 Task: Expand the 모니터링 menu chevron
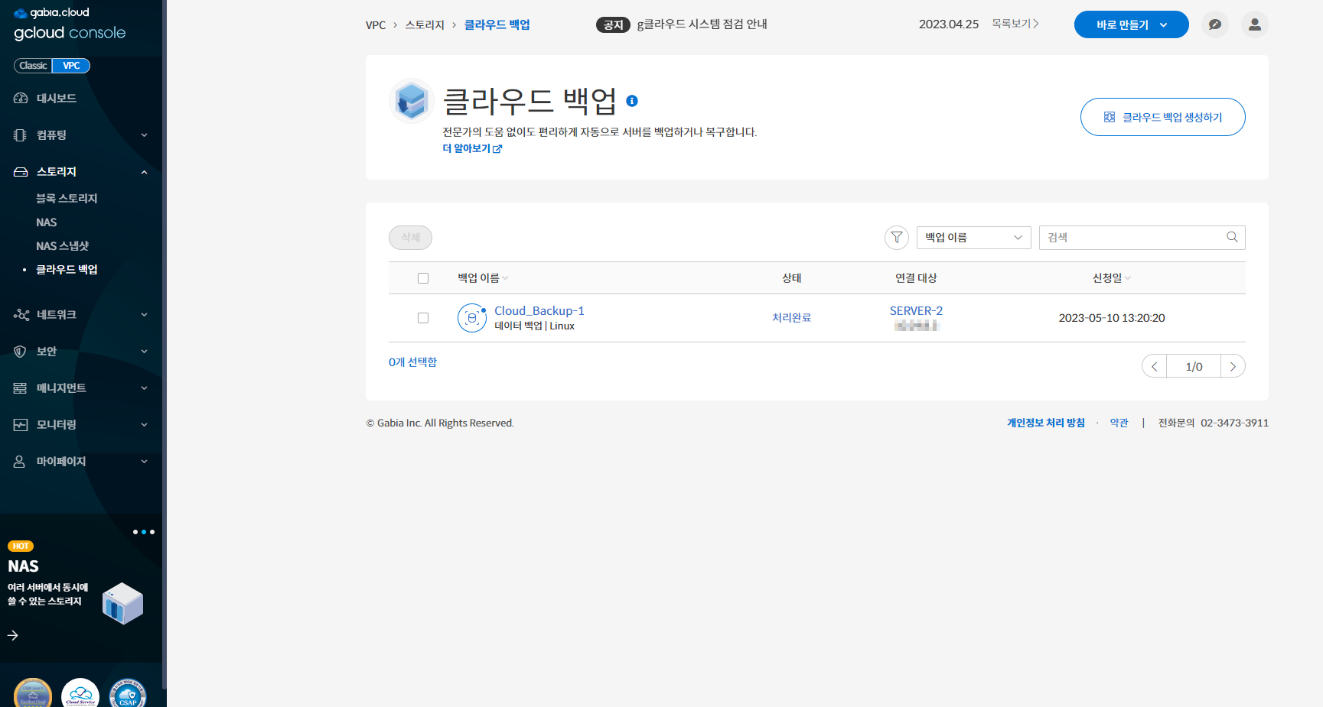[144, 425]
